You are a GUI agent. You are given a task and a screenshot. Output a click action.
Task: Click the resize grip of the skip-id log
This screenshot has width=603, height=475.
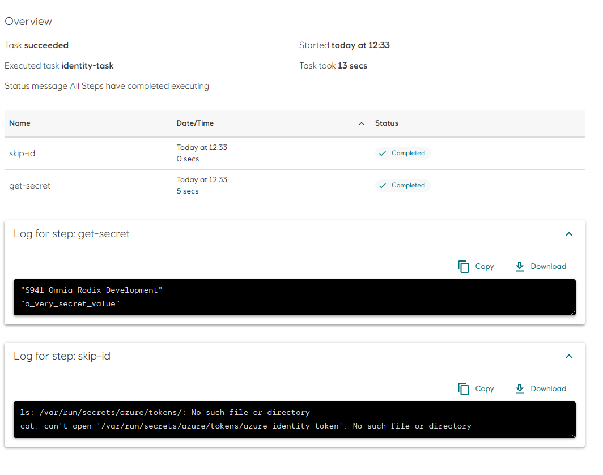click(x=573, y=435)
